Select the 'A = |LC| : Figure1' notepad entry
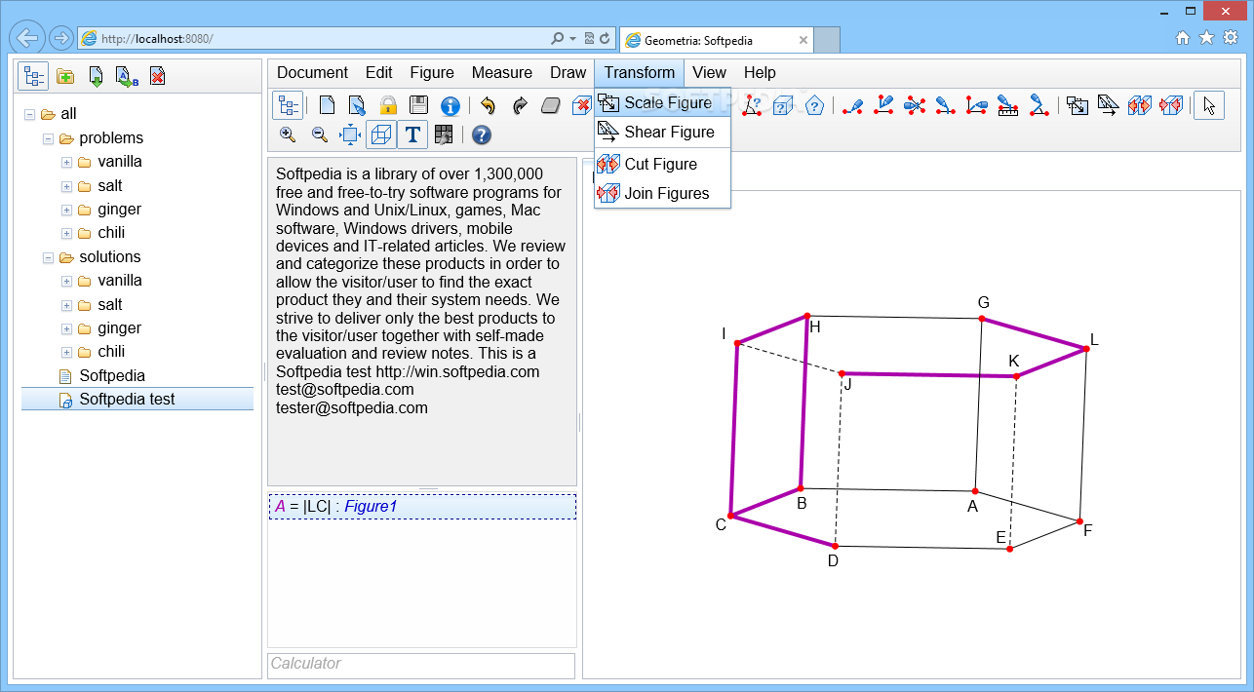 point(422,507)
